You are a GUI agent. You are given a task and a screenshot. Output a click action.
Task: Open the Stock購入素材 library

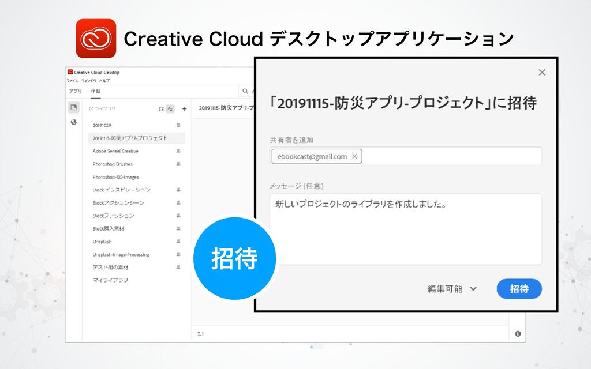[108, 228]
